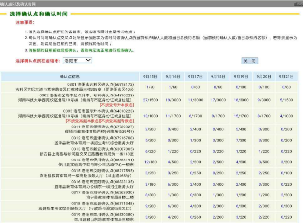This screenshot has width=303, height=223.
Task: Select 5/1500 slot for 0302 on 9月21日
Action: (286, 100)
